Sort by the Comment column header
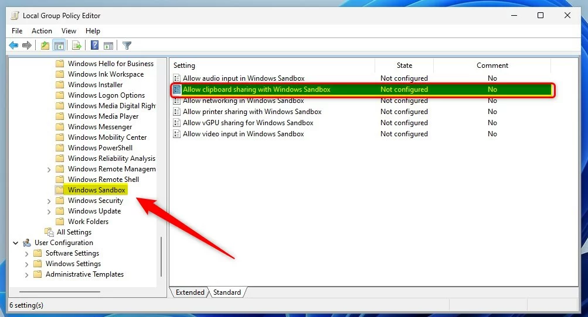This screenshot has height=317, width=588. click(x=492, y=65)
